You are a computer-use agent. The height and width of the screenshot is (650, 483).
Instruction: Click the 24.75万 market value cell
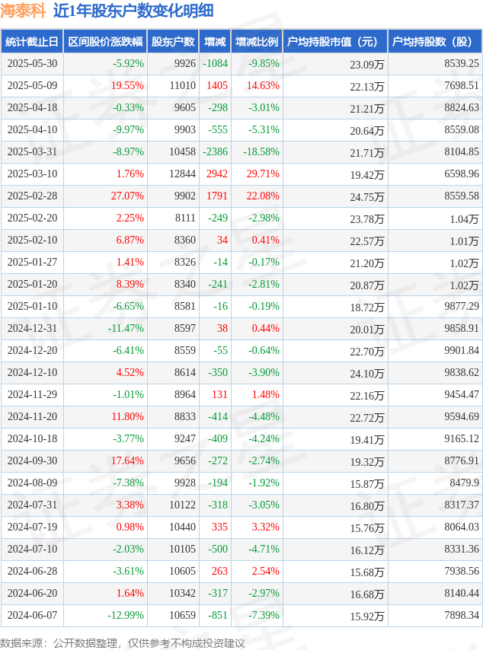366,196
